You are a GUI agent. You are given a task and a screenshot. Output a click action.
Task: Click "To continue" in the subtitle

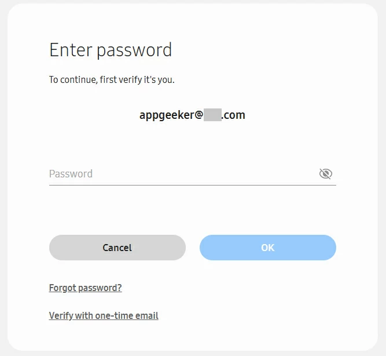(x=72, y=79)
